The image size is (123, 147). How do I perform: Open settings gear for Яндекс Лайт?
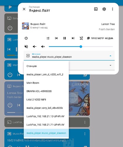104,9
